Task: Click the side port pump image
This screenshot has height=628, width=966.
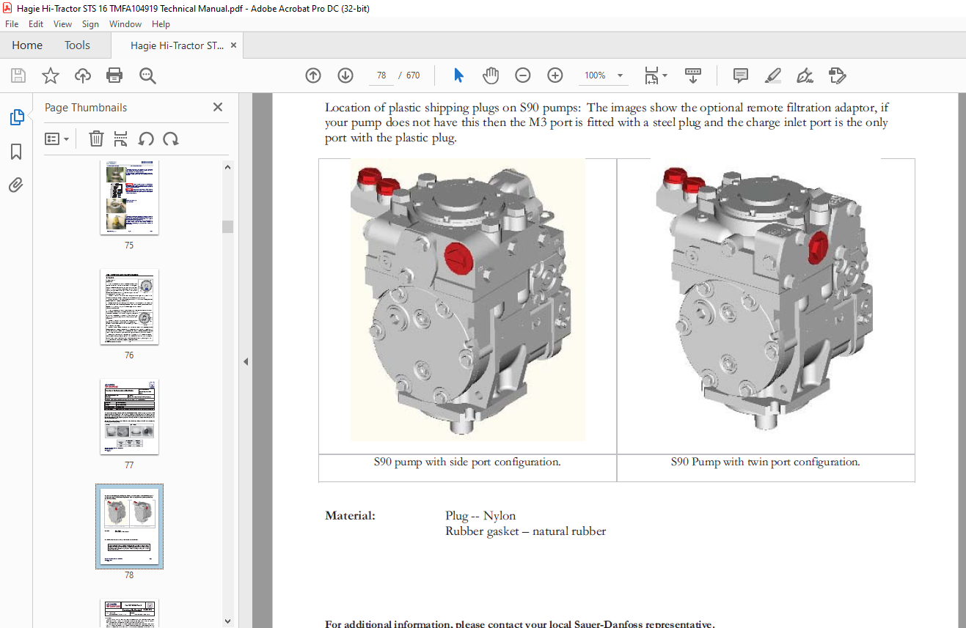Action: coord(467,299)
